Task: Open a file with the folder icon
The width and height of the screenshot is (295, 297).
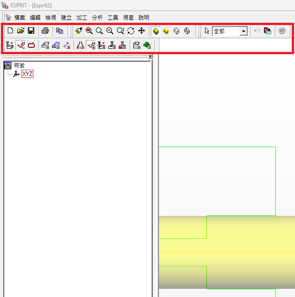Action: pos(21,31)
